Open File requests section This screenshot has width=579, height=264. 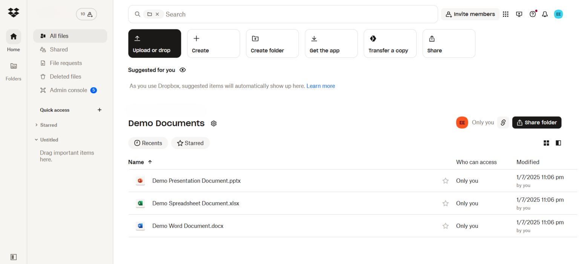click(x=66, y=63)
